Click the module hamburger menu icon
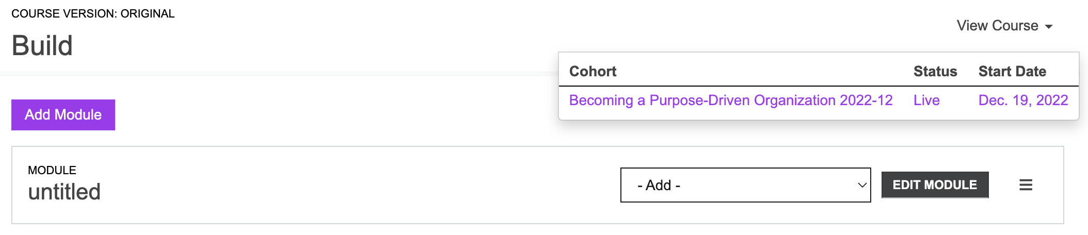Viewport: 1088px width, 235px height. (1026, 185)
